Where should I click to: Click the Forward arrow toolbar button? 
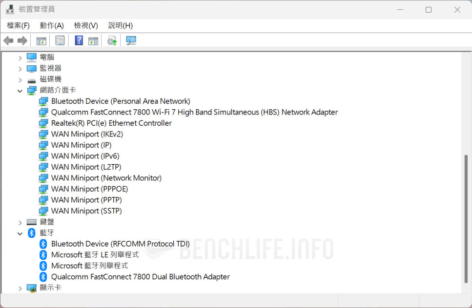pos(22,40)
